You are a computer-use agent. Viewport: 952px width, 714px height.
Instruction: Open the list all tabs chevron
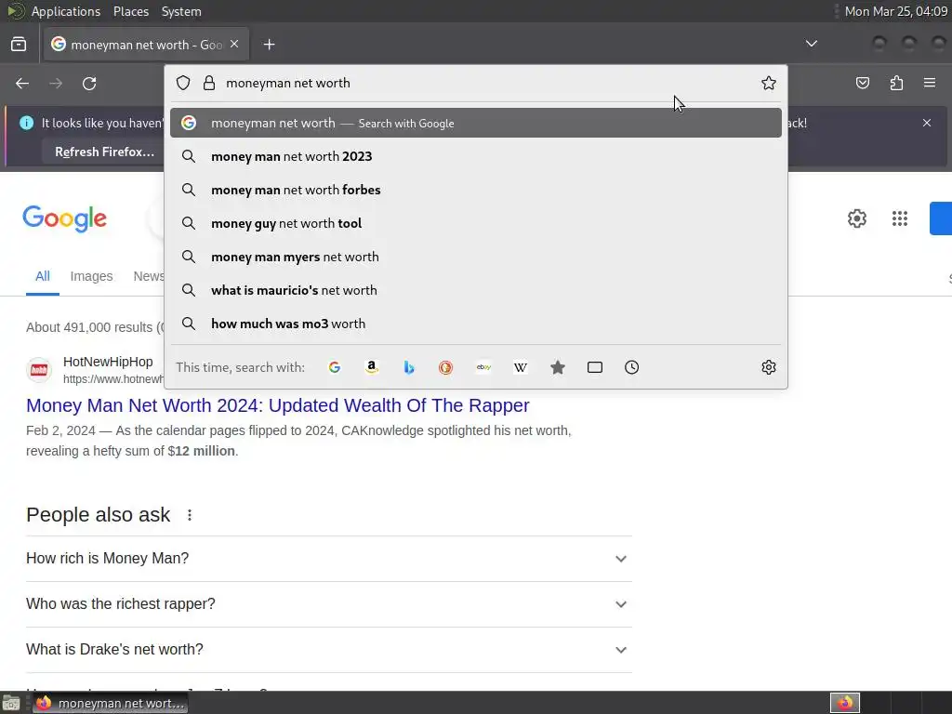[x=811, y=44]
